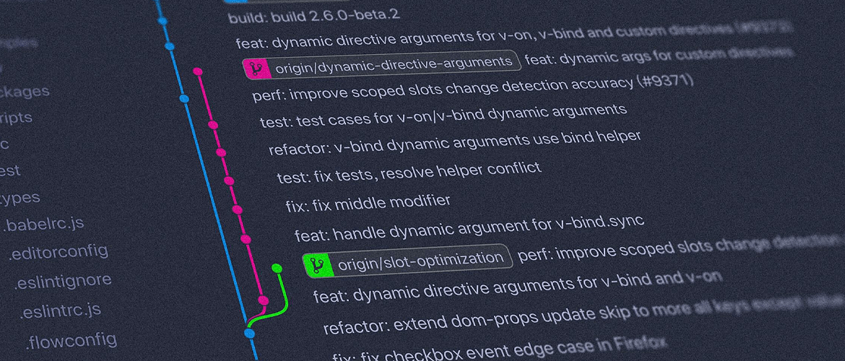The width and height of the screenshot is (845, 361).
Task: Select the .flowconfig file
Action: point(71,339)
